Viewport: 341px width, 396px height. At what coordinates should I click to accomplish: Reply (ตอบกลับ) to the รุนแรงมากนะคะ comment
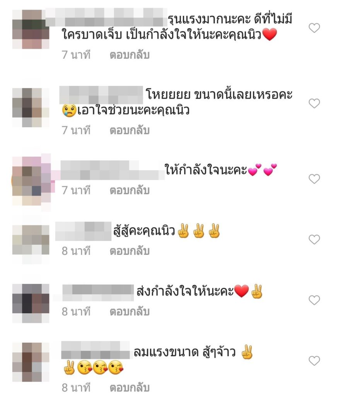130,55
